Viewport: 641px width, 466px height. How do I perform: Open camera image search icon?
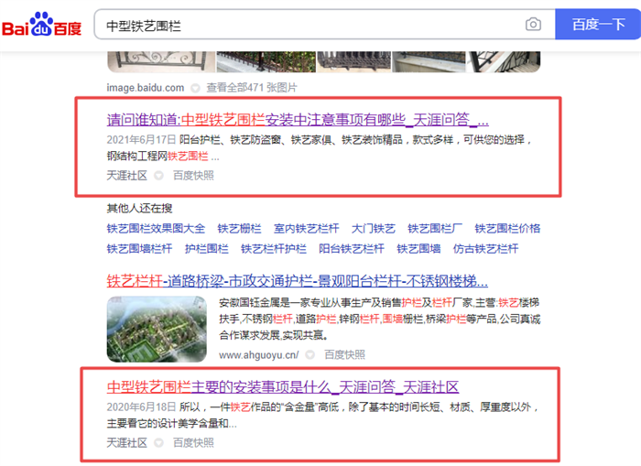click(533, 25)
